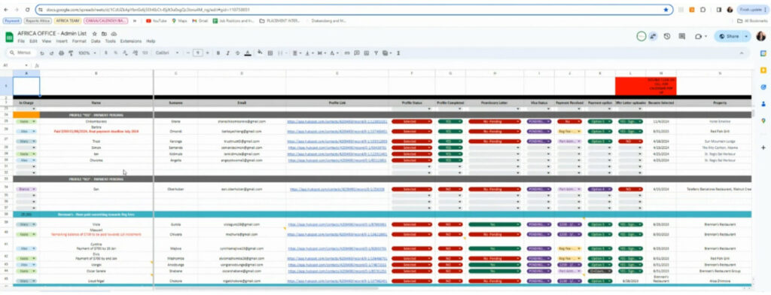
Task: Open the View menu
Action: 46,41
